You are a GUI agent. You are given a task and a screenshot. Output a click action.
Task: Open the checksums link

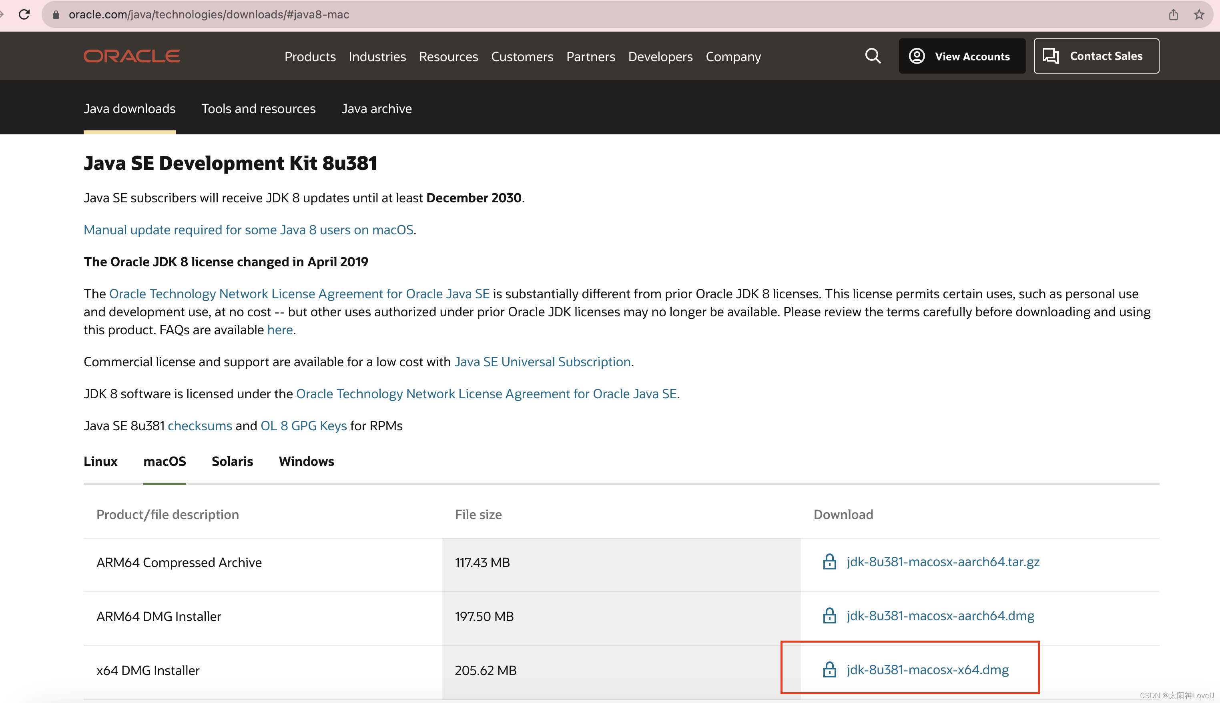[200, 426]
